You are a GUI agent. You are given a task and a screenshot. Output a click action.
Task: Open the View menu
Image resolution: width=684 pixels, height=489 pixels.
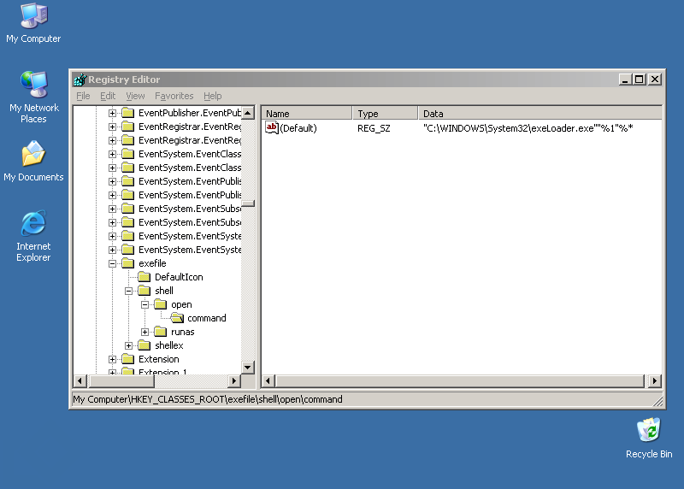[x=135, y=96]
